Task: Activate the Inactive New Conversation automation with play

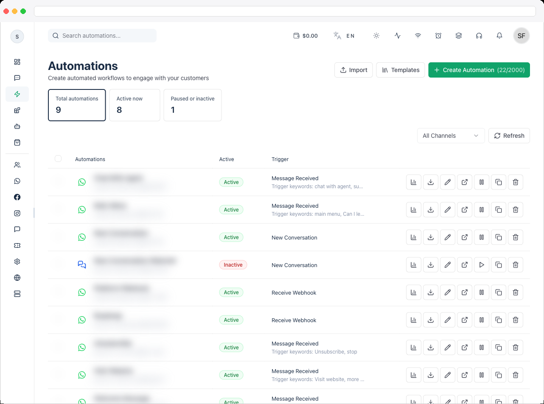Action: 482,265
